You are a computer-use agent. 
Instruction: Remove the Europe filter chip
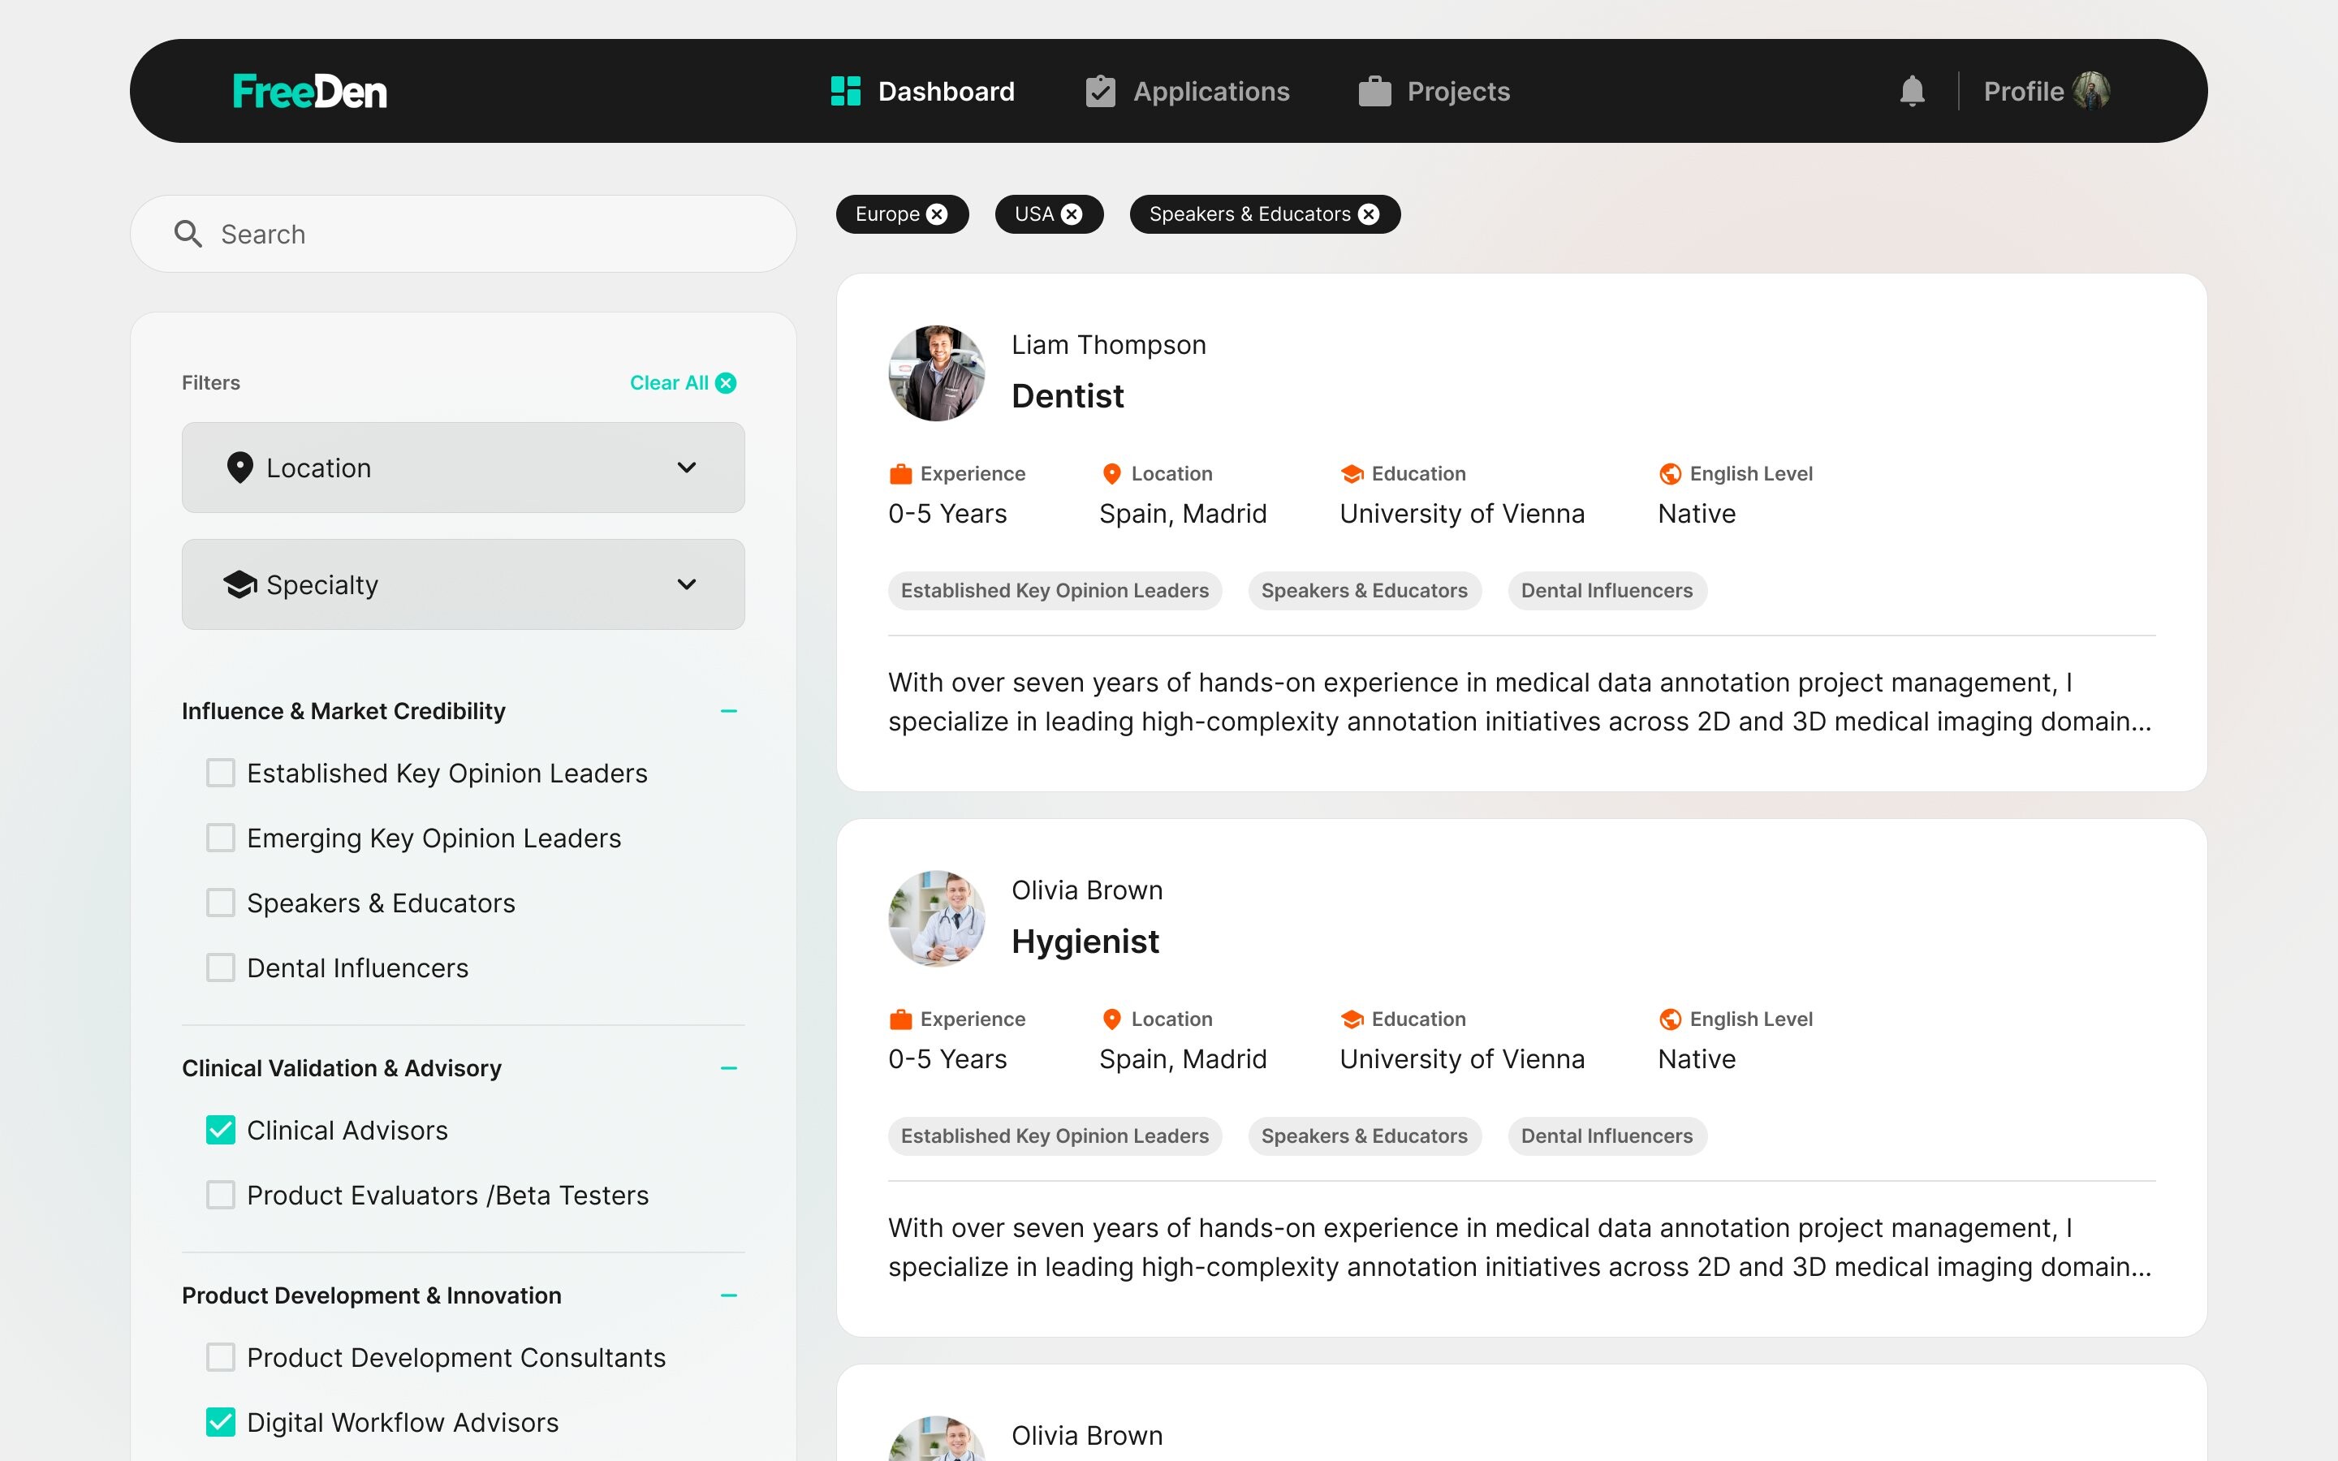tap(937, 214)
